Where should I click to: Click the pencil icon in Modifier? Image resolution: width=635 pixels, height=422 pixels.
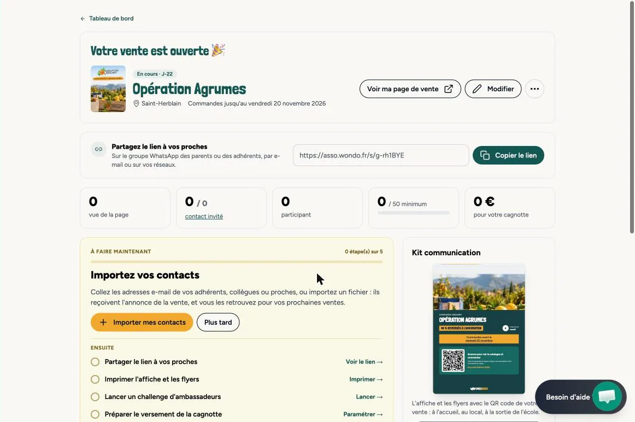click(477, 89)
